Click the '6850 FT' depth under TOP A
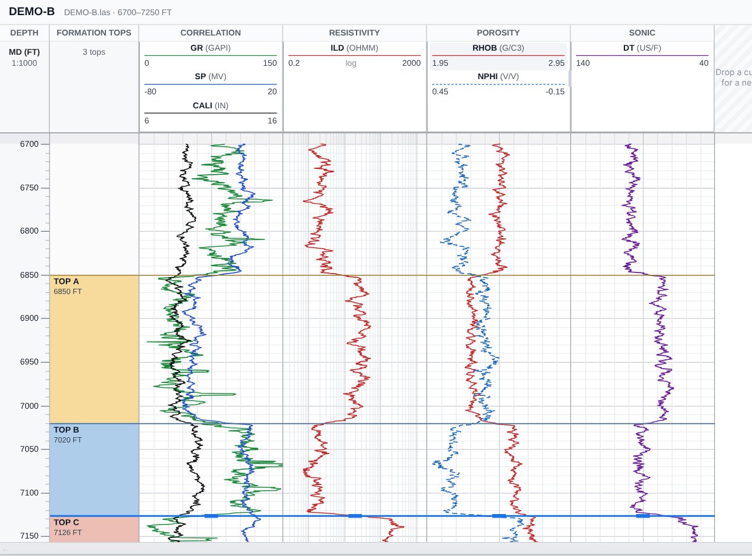The height and width of the screenshot is (556, 752). coord(68,292)
